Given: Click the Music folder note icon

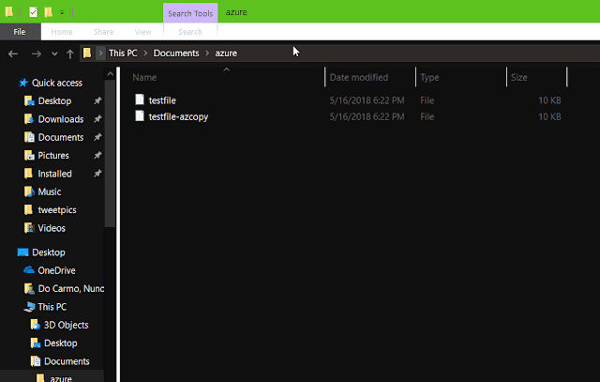Looking at the screenshot, I should pos(29,191).
